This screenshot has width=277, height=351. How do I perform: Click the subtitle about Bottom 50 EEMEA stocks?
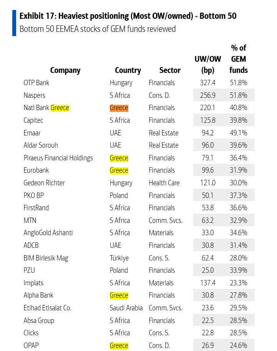coord(98,29)
